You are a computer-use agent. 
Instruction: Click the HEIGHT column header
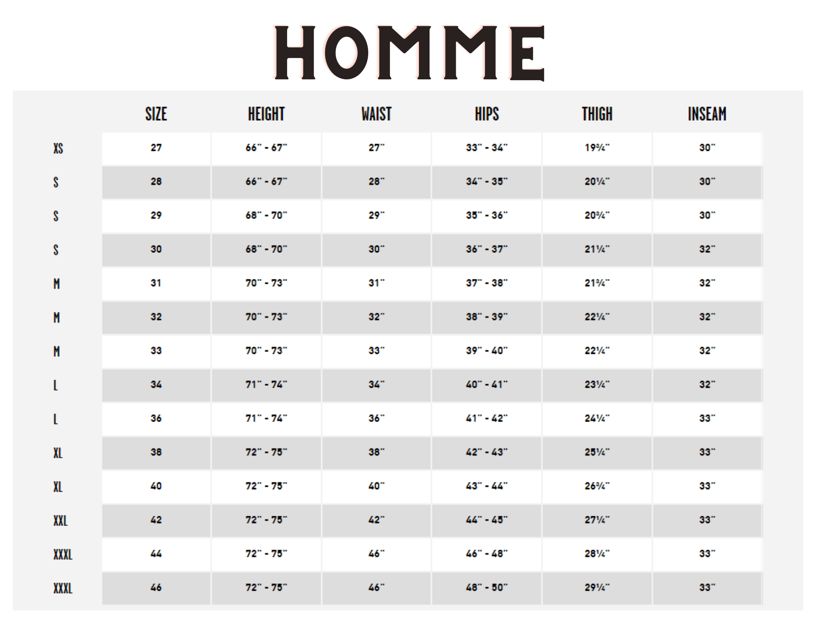tap(266, 114)
